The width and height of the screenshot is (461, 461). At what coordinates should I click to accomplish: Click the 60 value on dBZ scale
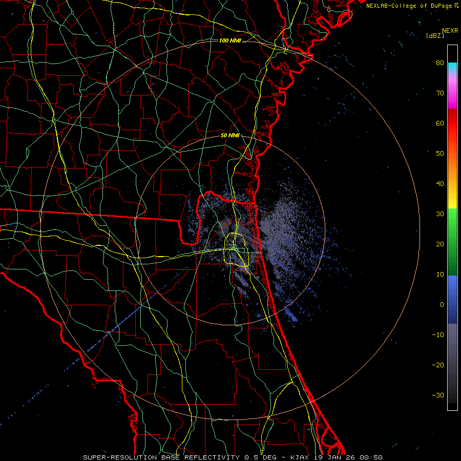(x=440, y=123)
